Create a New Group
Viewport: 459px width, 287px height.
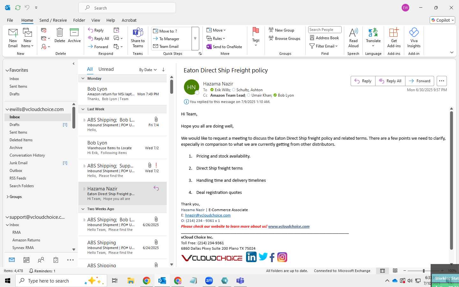(x=281, y=30)
